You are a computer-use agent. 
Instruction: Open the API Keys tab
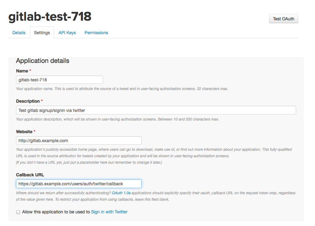point(67,32)
